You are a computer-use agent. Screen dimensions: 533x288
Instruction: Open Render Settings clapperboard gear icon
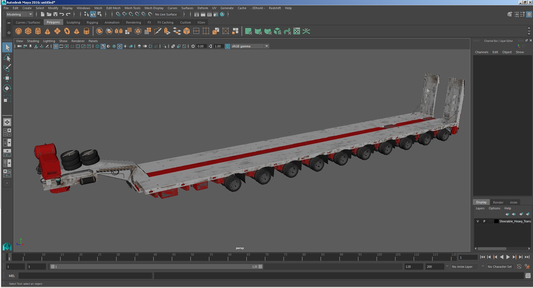click(216, 14)
